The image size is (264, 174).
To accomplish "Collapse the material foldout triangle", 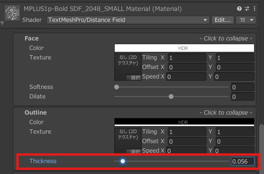I will coord(2,23).
